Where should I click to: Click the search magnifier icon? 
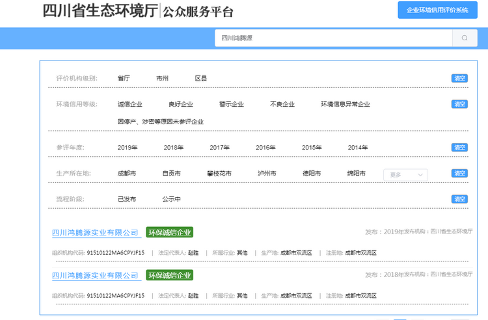pyautogui.click(x=465, y=38)
